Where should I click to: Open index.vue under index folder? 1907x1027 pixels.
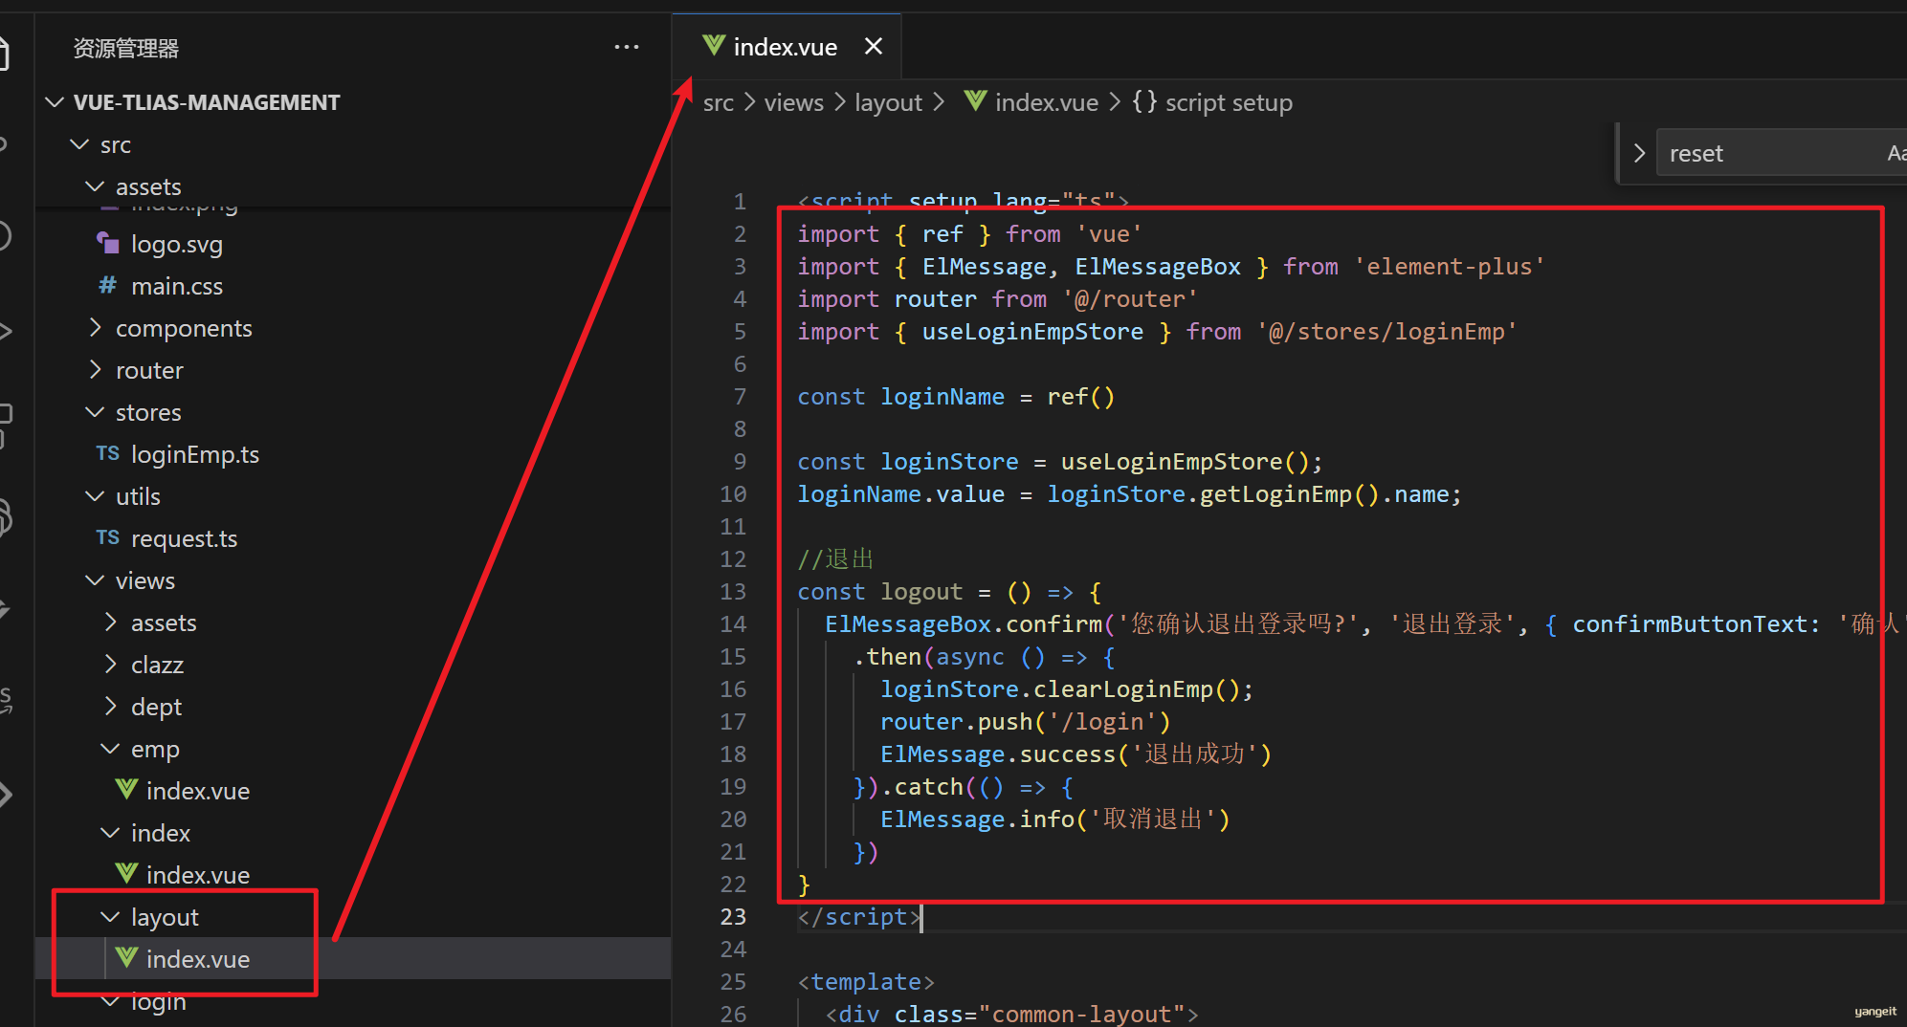[197, 875]
